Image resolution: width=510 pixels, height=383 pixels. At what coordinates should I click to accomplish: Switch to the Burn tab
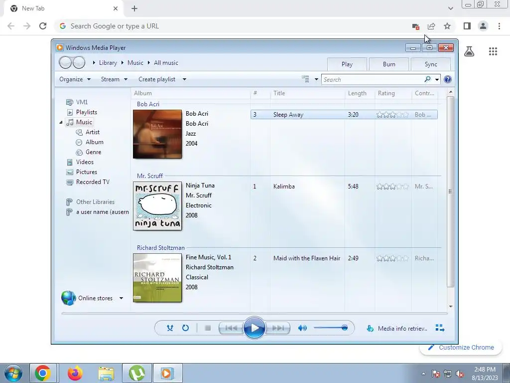click(x=389, y=64)
